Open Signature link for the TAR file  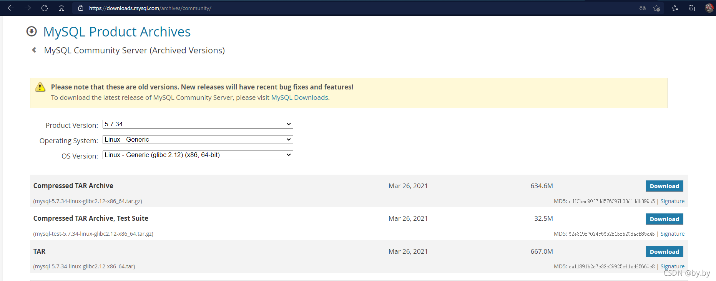pyautogui.click(x=673, y=266)
